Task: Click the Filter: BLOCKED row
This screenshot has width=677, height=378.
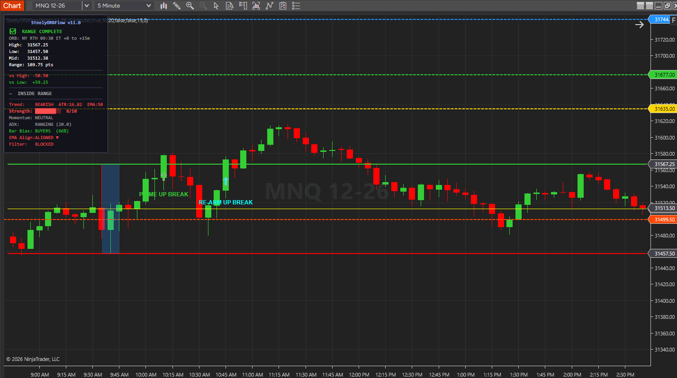Action: [31, 144]
